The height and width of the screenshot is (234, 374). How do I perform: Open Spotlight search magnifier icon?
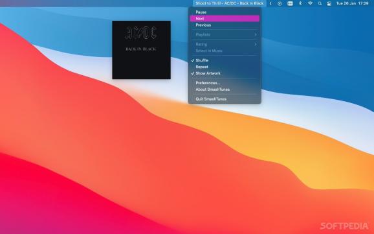coord(320,4)
